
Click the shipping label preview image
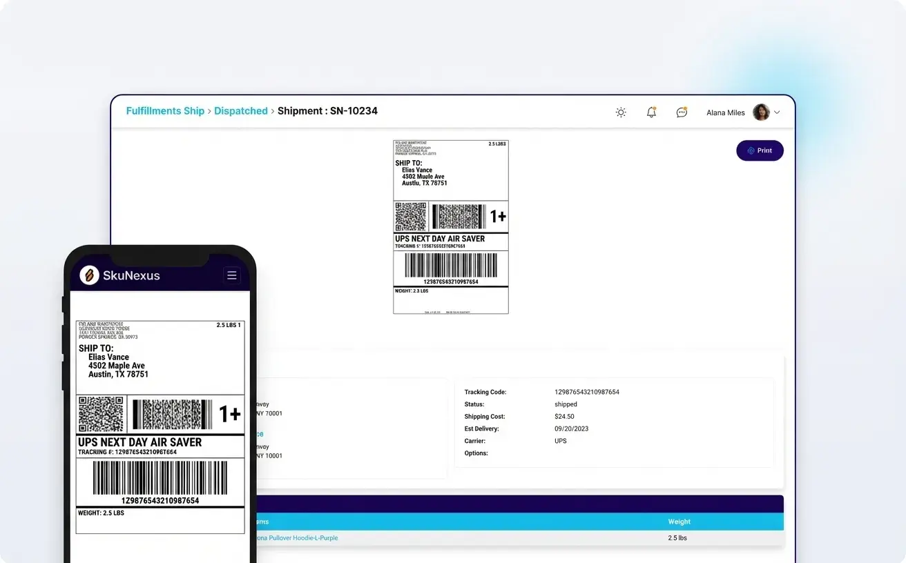(450, 226)
